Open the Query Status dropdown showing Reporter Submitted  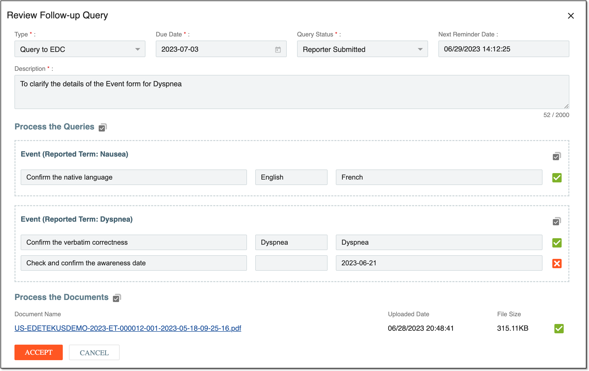coord(362,49)
